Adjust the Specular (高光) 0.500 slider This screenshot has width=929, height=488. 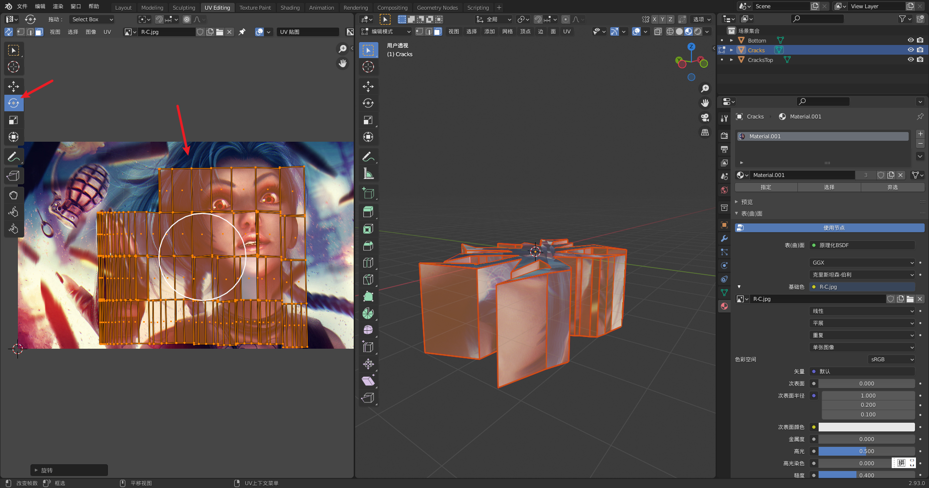866,451
